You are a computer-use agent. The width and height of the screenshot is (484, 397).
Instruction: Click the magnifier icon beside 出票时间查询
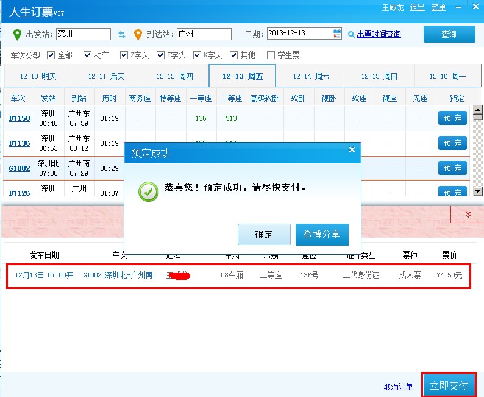tap(351, 34)
